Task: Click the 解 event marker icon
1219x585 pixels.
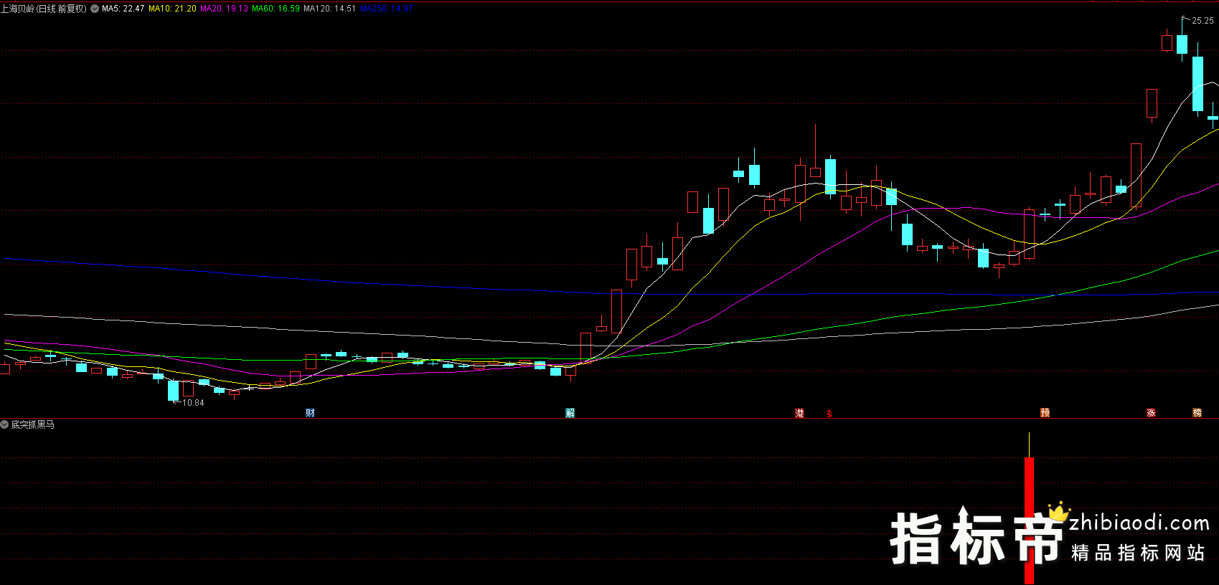Action: click(x=570, y=413)
